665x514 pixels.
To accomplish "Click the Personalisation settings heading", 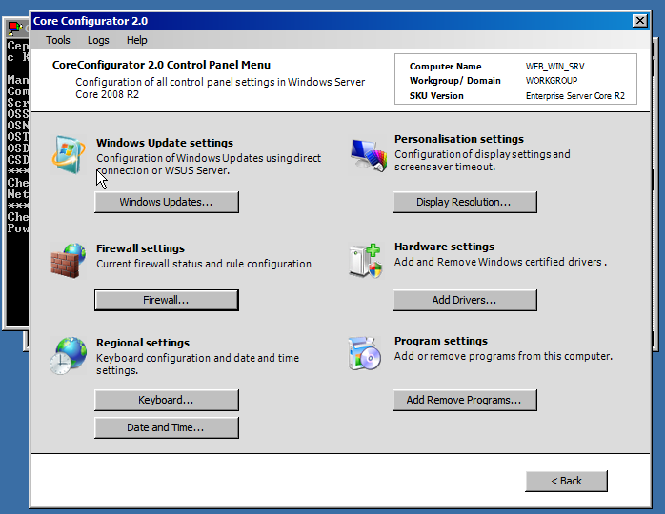I will (459, 139).
